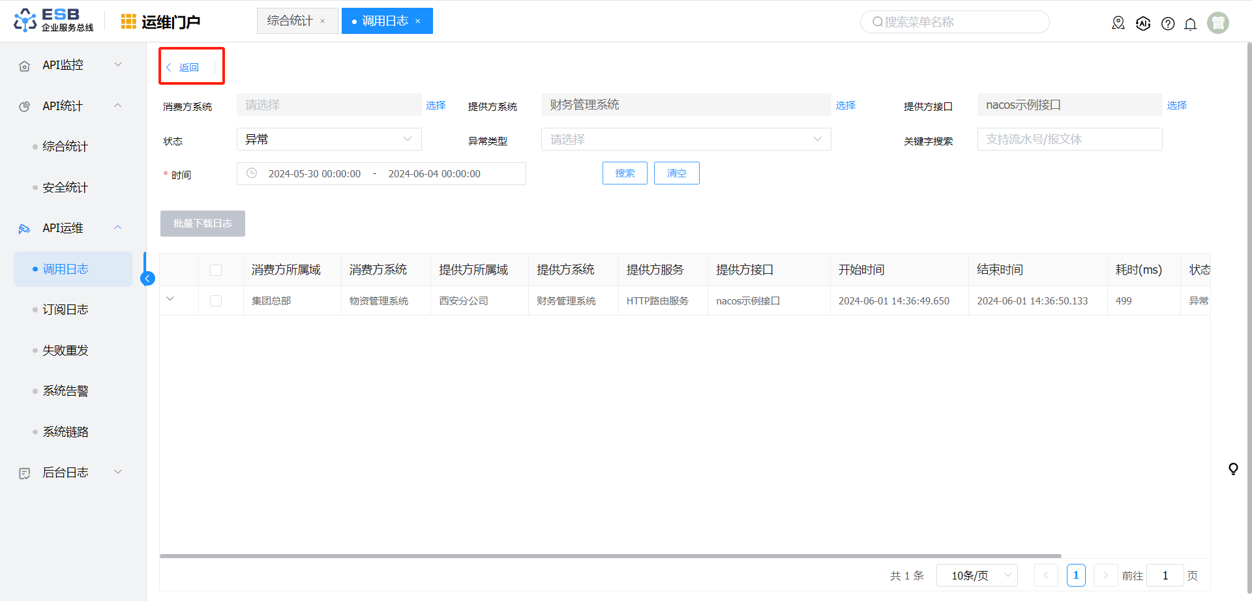Toggle the select-all checkbox in table header
Image resolution: width=1252 pixels, height=601 pixels.
tap(216, 270)
